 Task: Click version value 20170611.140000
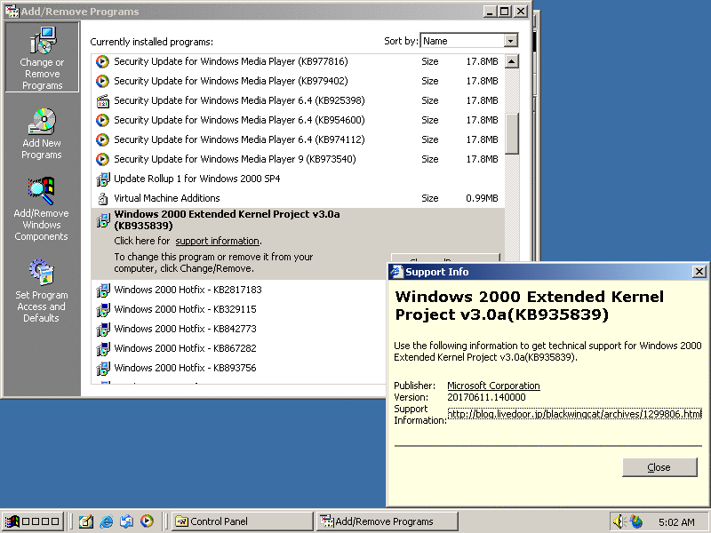[x=486, y=397]
